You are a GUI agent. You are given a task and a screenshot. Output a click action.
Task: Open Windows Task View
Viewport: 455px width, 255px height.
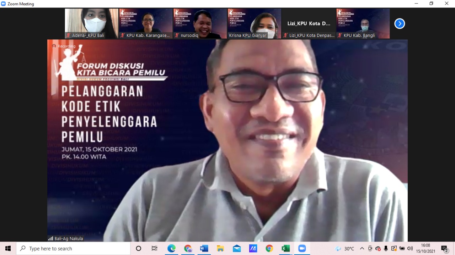click(x=155, y=249)
